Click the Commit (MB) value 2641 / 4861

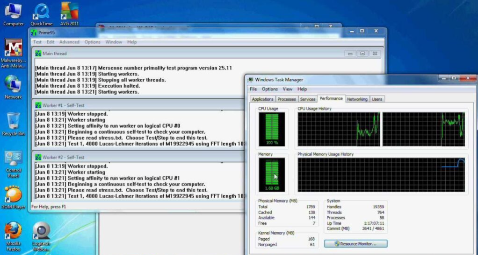click(373, 228)
